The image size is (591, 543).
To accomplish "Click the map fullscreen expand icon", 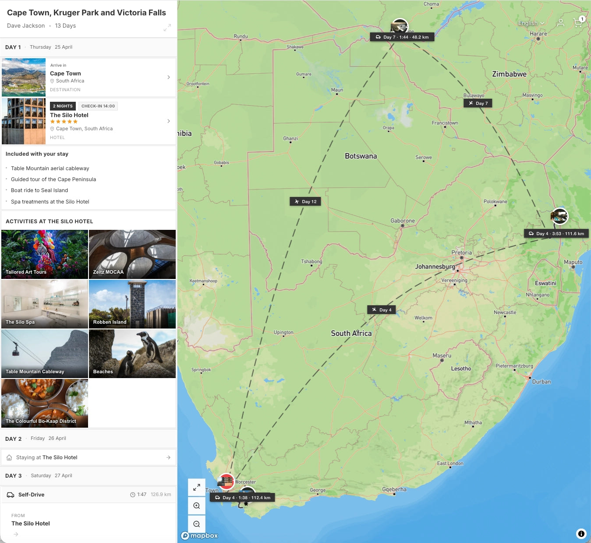I will 196,487.
